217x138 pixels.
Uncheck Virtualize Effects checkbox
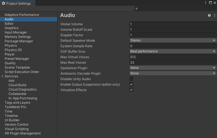tap(131, 90)
